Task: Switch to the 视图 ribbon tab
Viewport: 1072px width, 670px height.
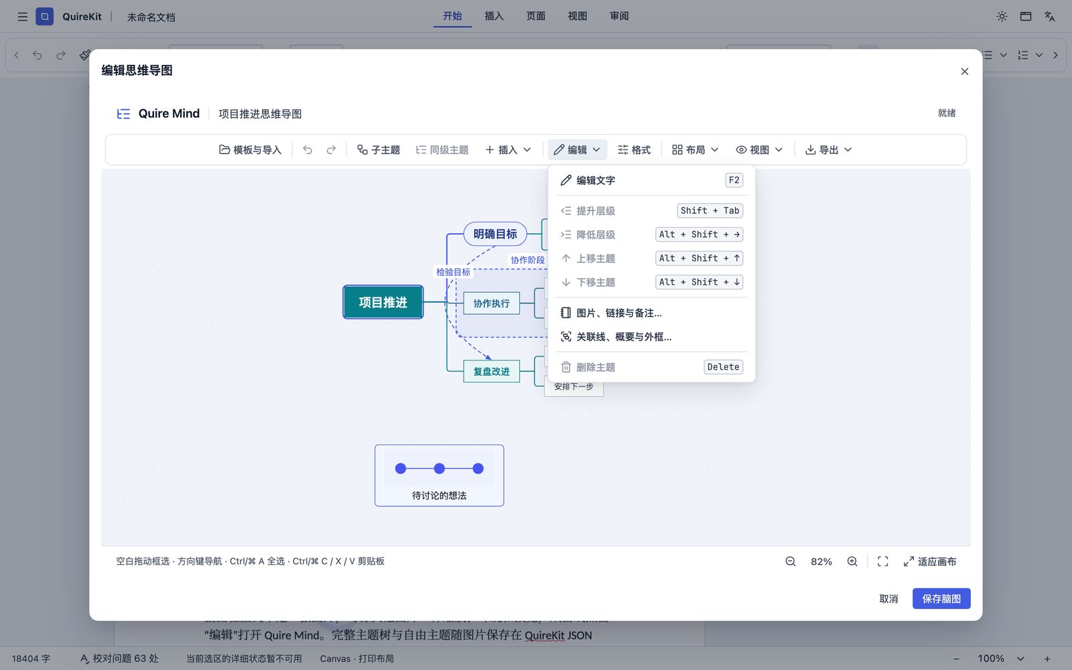Action: 577,16
